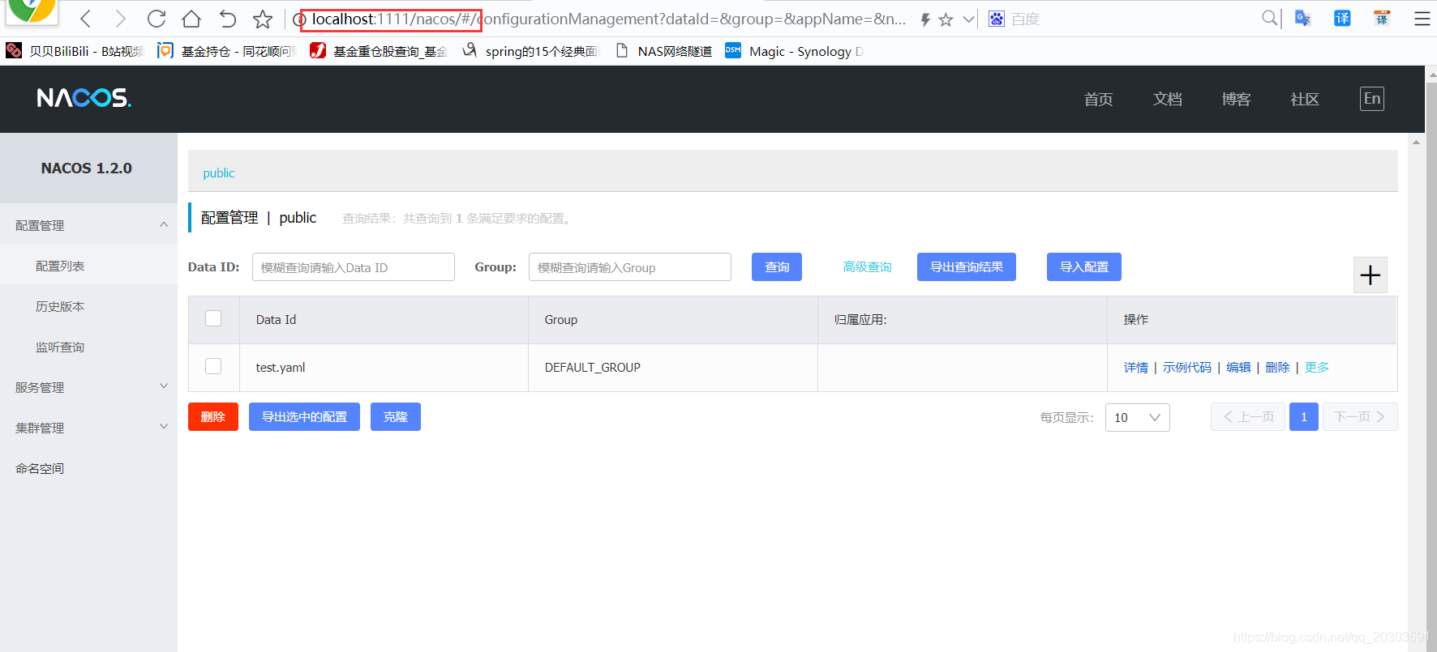Bookmark page with star icon in toolbar

click(263, 19)
